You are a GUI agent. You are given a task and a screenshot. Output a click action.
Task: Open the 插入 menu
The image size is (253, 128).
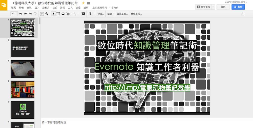[37, 8]
